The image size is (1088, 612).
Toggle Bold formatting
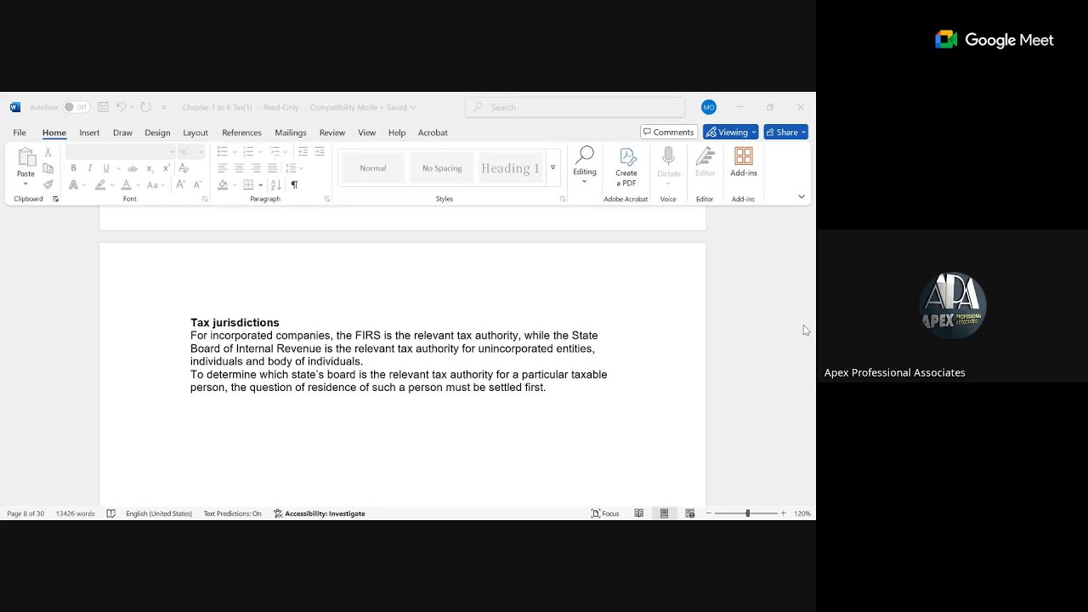click(x=73, y=168)
